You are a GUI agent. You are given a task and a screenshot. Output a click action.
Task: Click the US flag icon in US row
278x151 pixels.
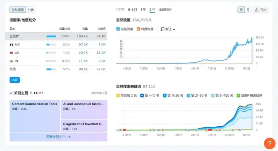coord(12,53)
